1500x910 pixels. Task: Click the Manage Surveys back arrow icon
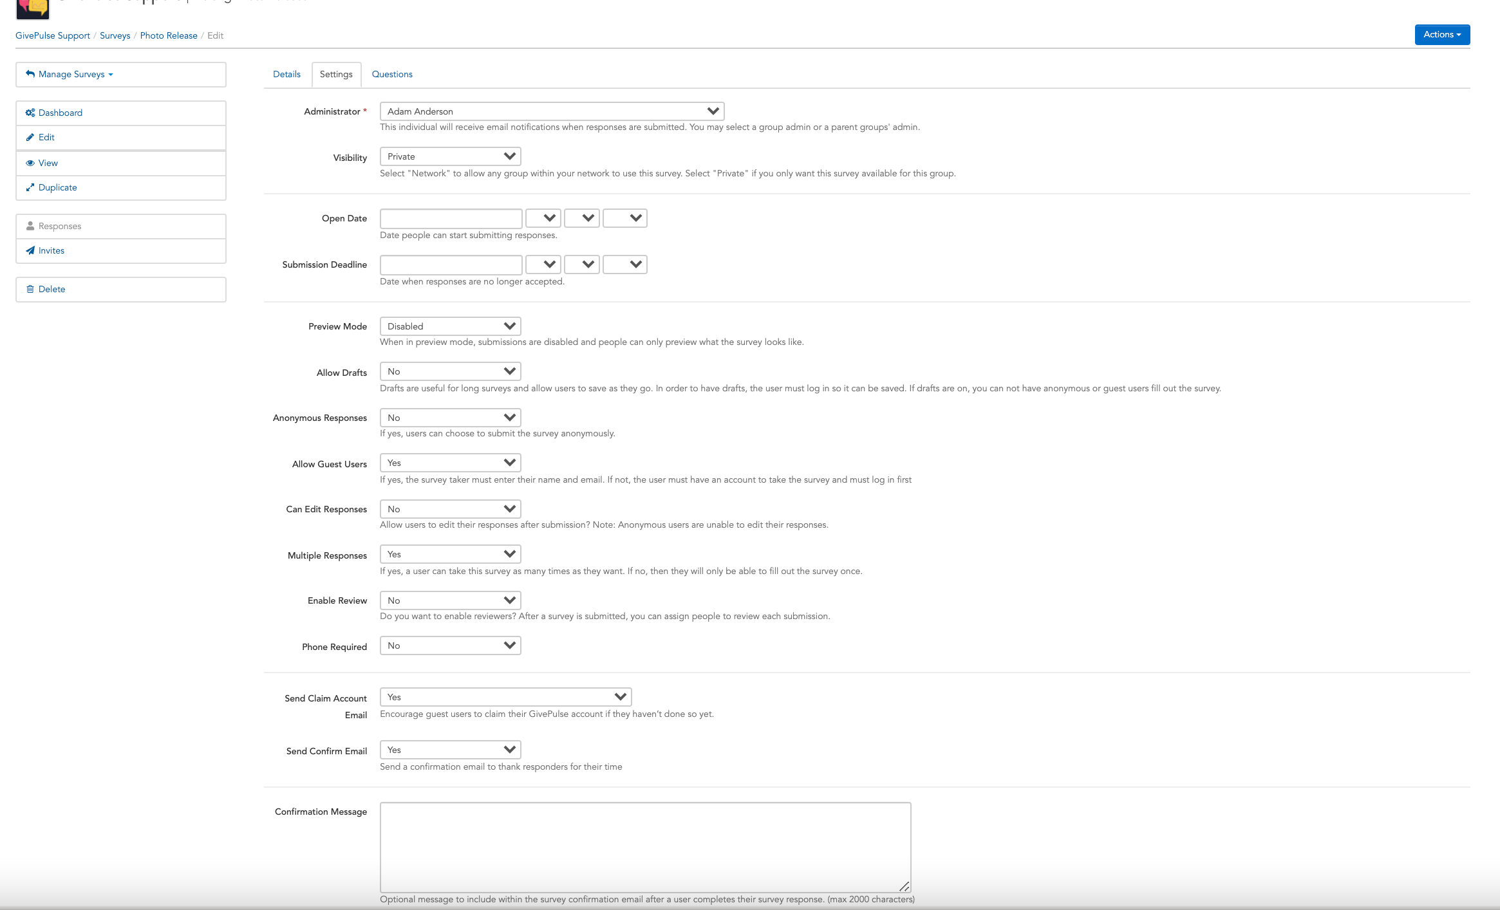30,74
